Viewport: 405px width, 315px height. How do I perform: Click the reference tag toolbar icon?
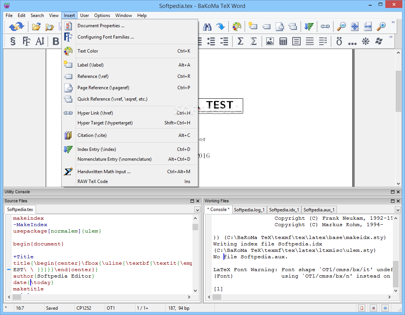[x=266, y=26]
